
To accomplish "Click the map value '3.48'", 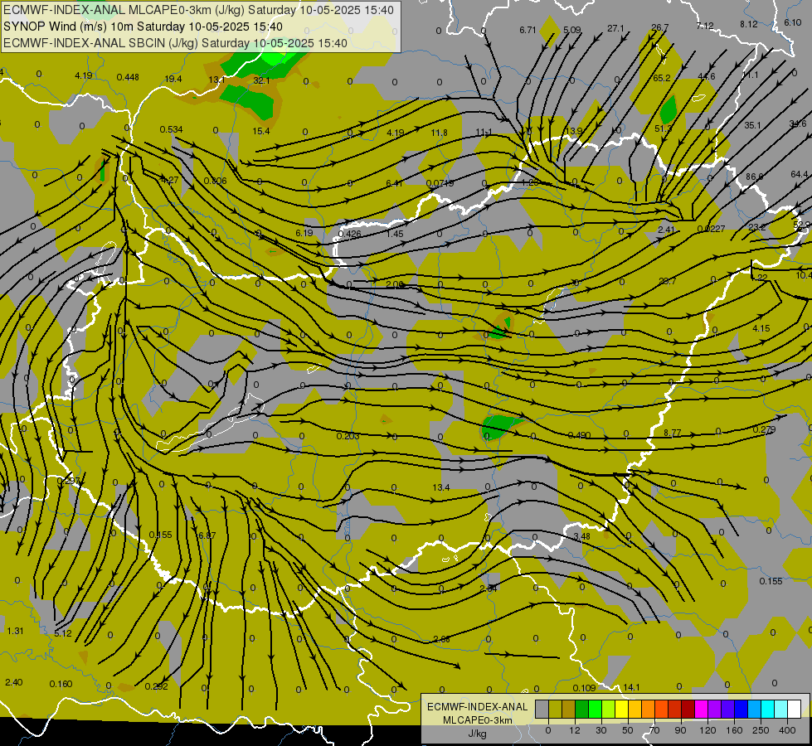I will coord(581,536).
